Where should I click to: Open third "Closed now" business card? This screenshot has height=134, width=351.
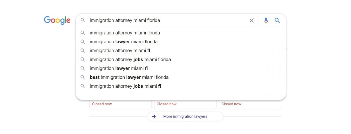pos(250,104)
